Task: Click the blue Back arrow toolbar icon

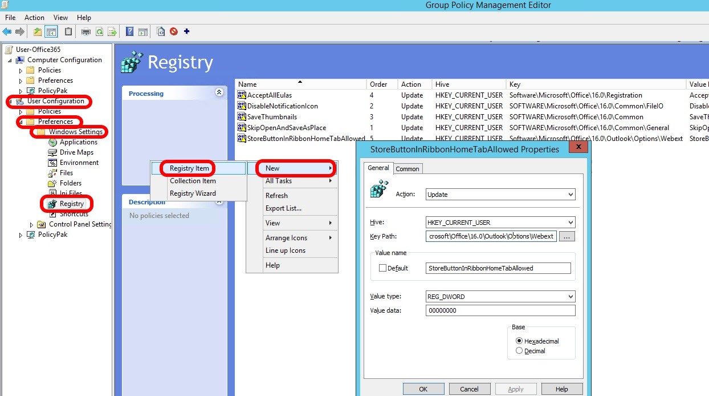Action: coord(7,32)
